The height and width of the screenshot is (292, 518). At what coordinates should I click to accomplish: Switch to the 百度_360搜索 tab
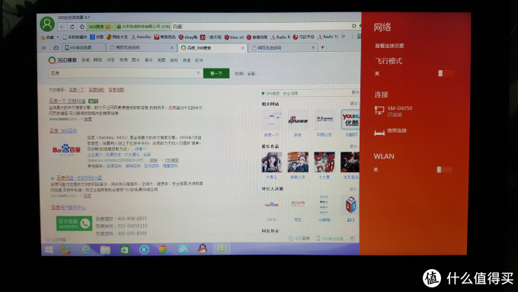point(213,48)
